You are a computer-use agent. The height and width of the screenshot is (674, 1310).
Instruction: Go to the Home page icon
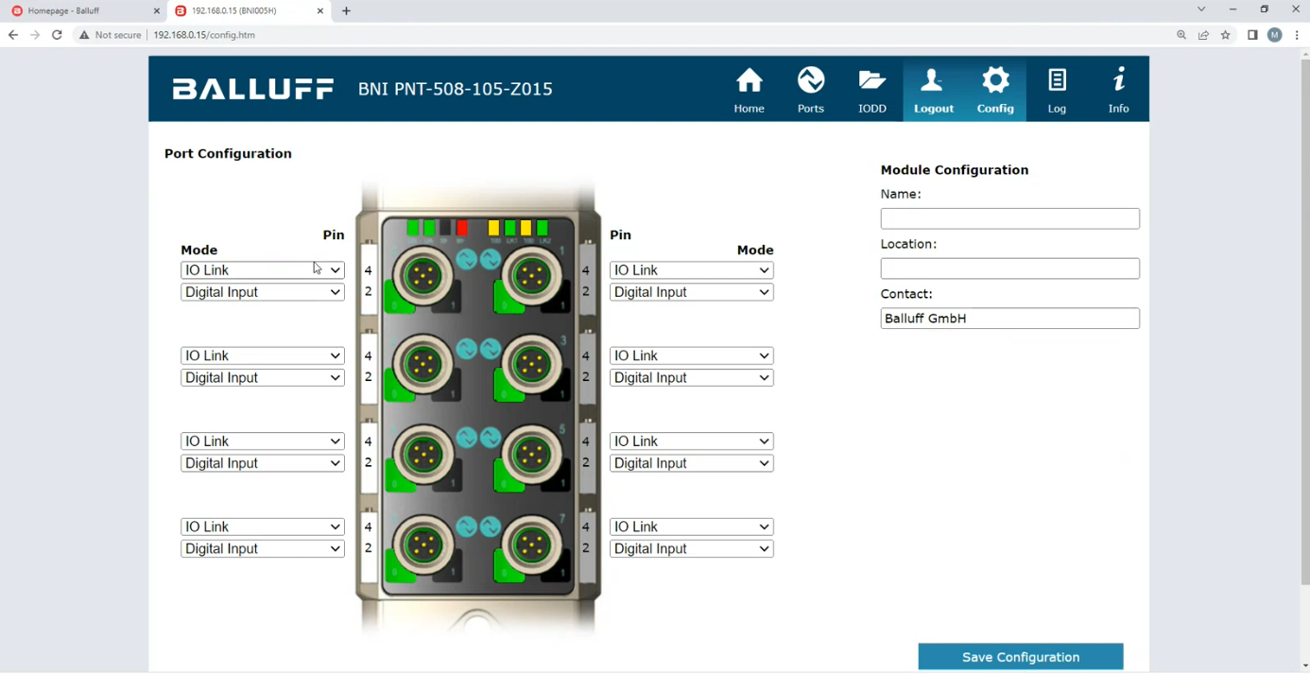tap(749, 82)
